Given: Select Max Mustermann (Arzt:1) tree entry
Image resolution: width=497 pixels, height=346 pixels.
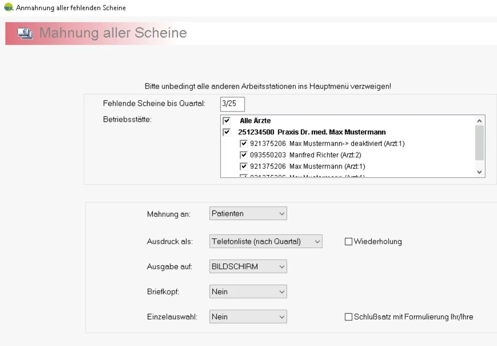Looking at the screenshot, I should point(327,166).
